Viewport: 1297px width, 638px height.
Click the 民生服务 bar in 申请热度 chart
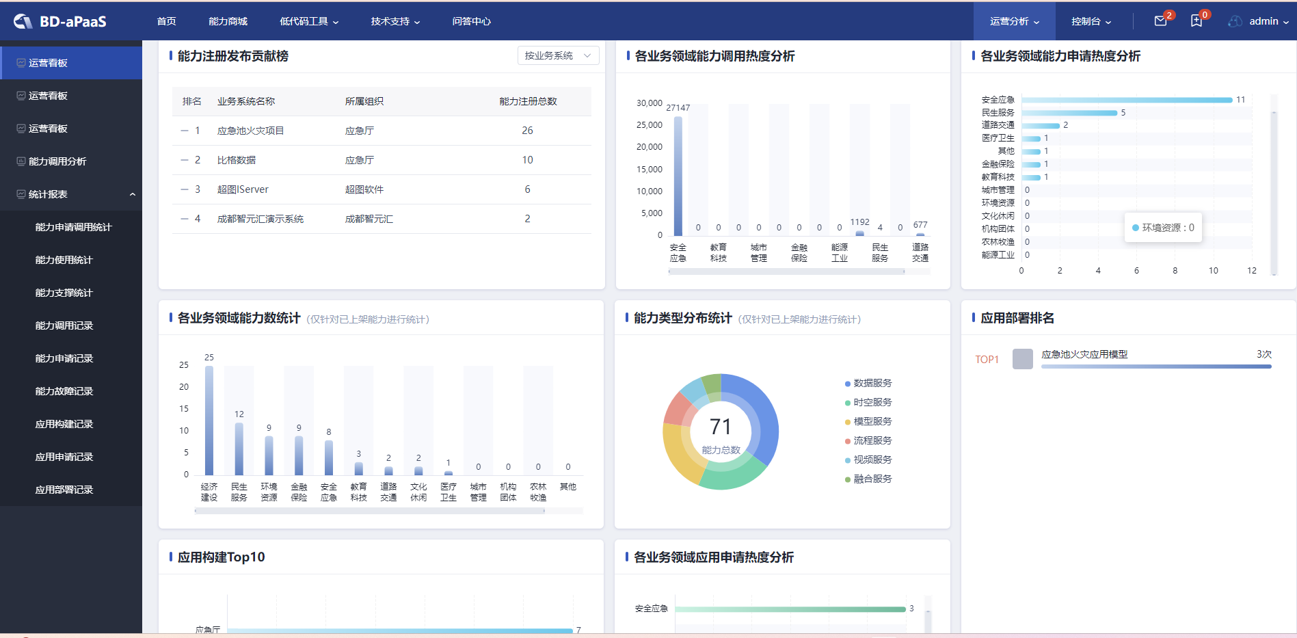(1069, 113)
